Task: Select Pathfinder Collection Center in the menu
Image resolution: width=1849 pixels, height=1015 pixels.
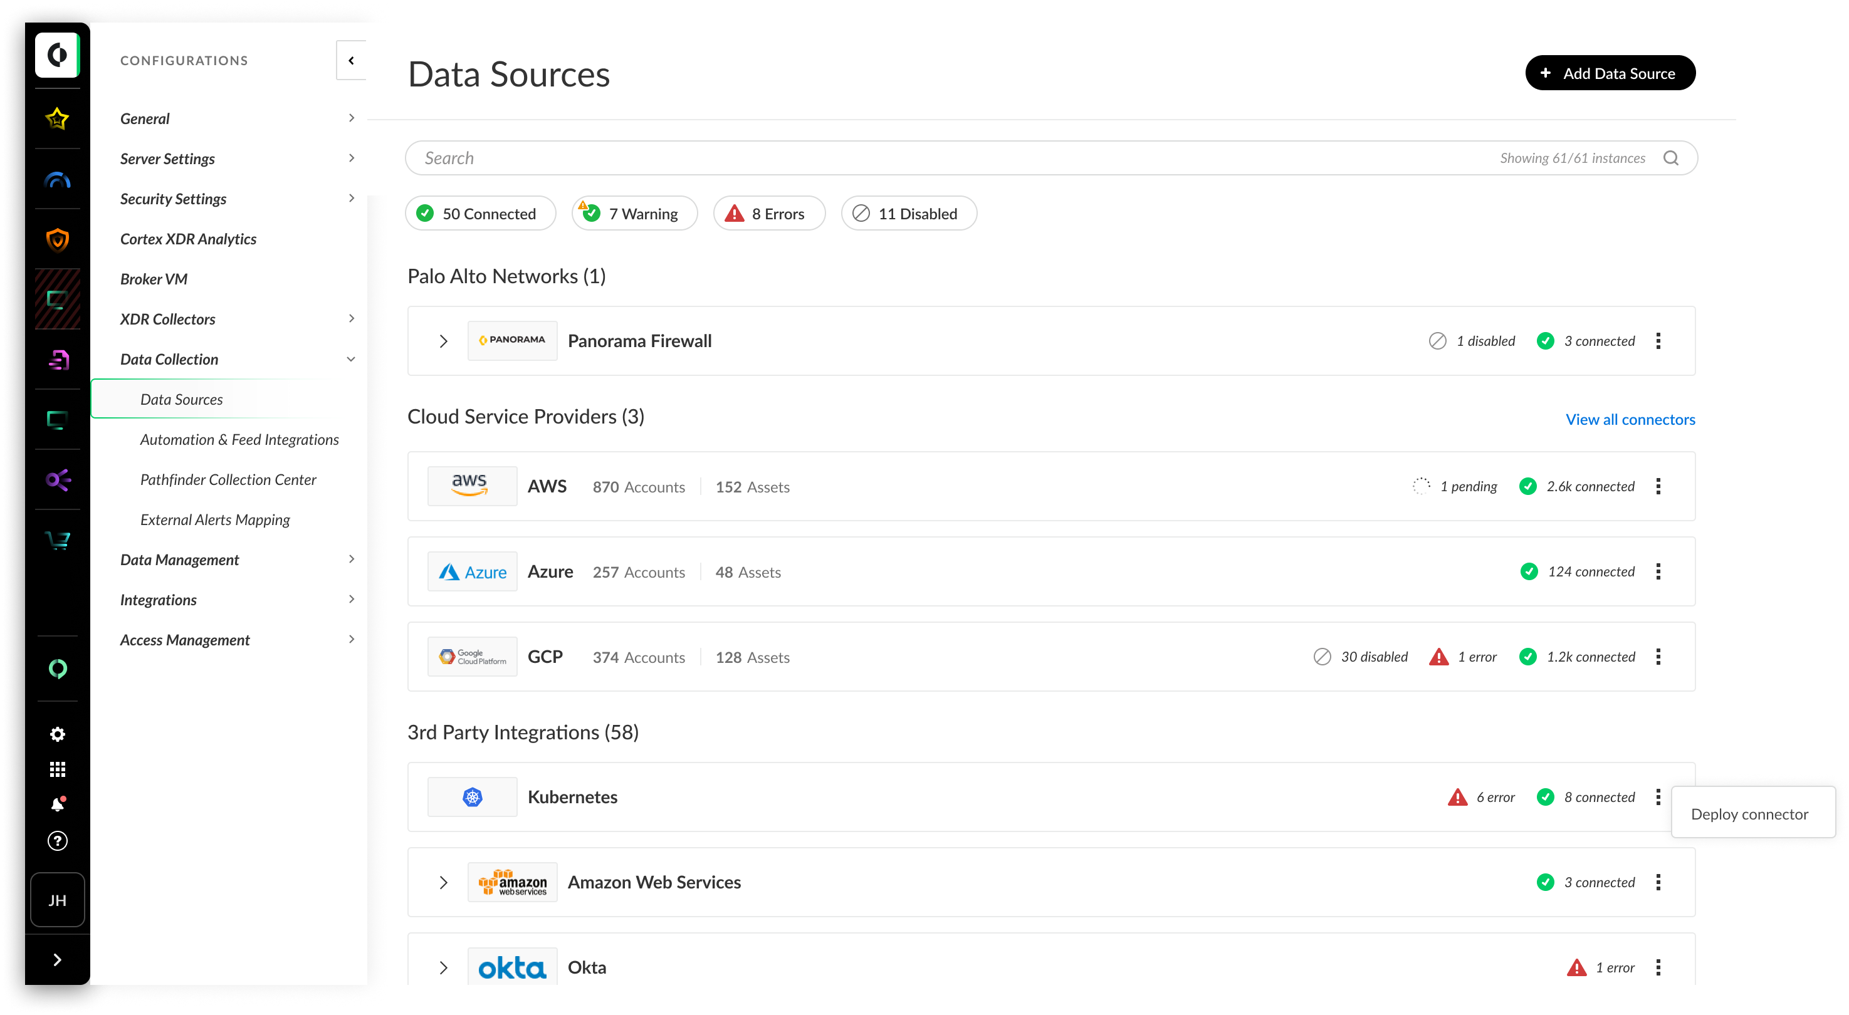Action: [228, 479]
